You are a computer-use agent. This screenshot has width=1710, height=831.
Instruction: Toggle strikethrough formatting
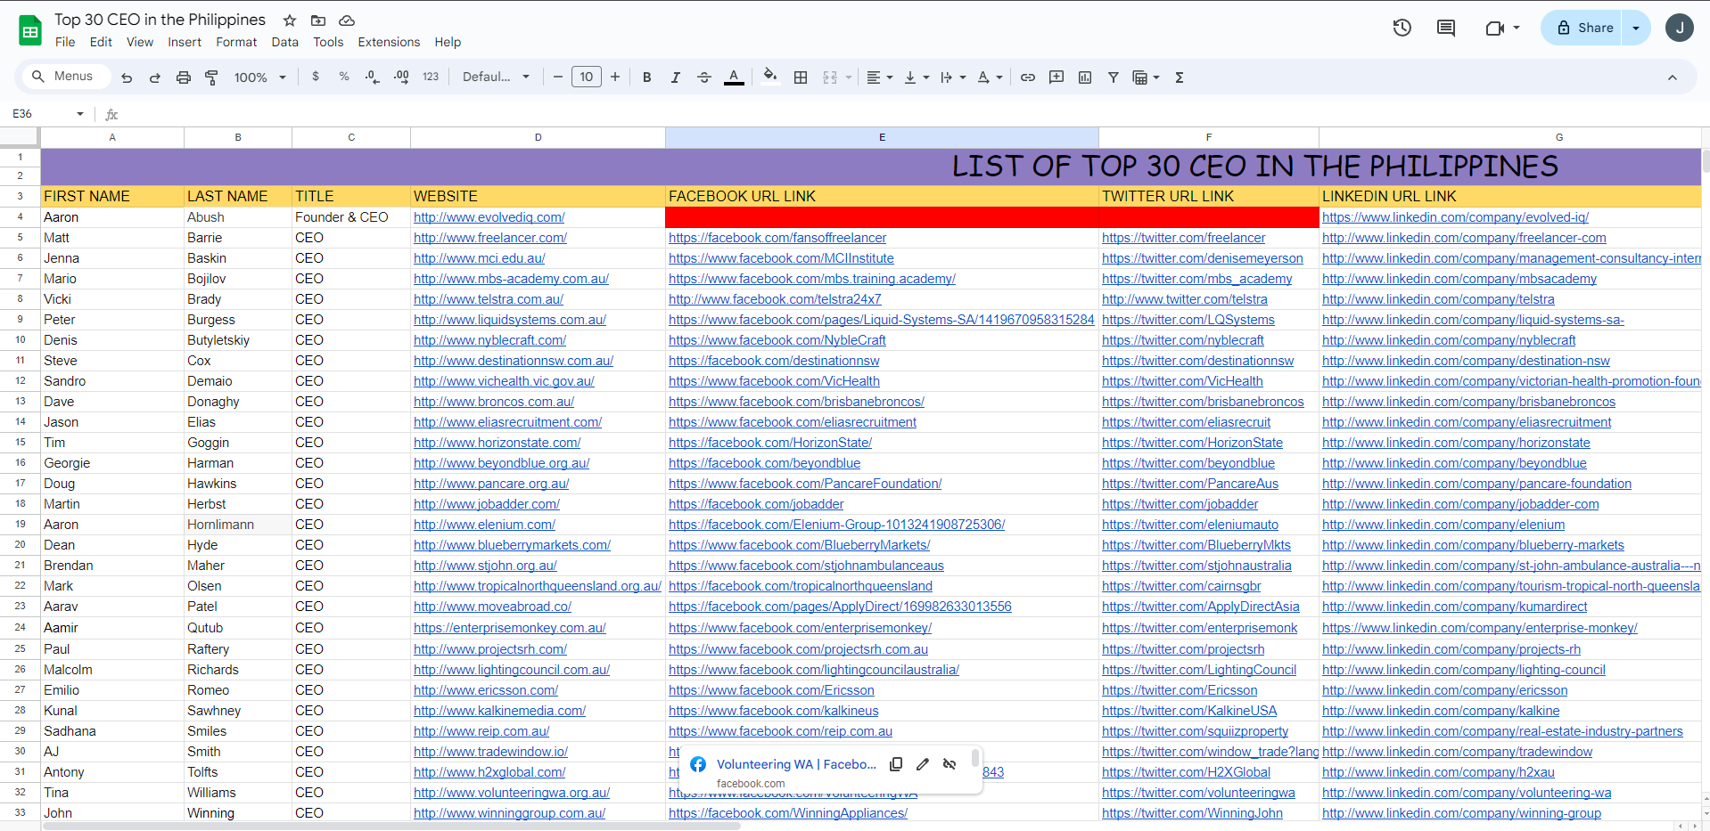(703, 77)
